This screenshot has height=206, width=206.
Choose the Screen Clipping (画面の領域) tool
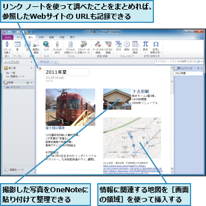pyautogui.click(x=35, y=44)
